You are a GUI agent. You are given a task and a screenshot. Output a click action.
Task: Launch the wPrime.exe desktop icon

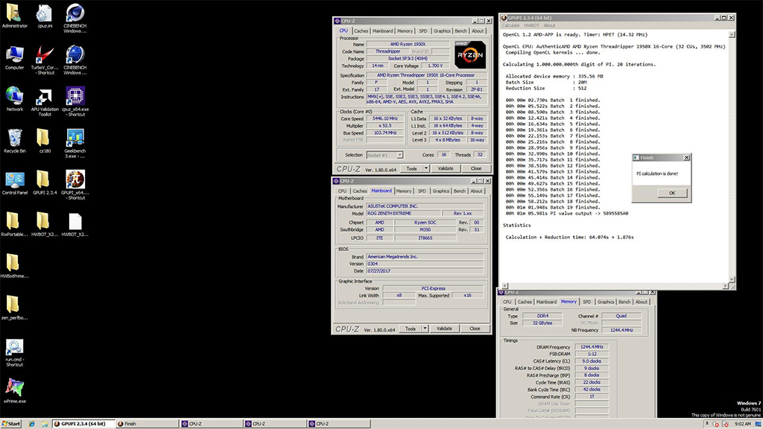coord(15,391)
